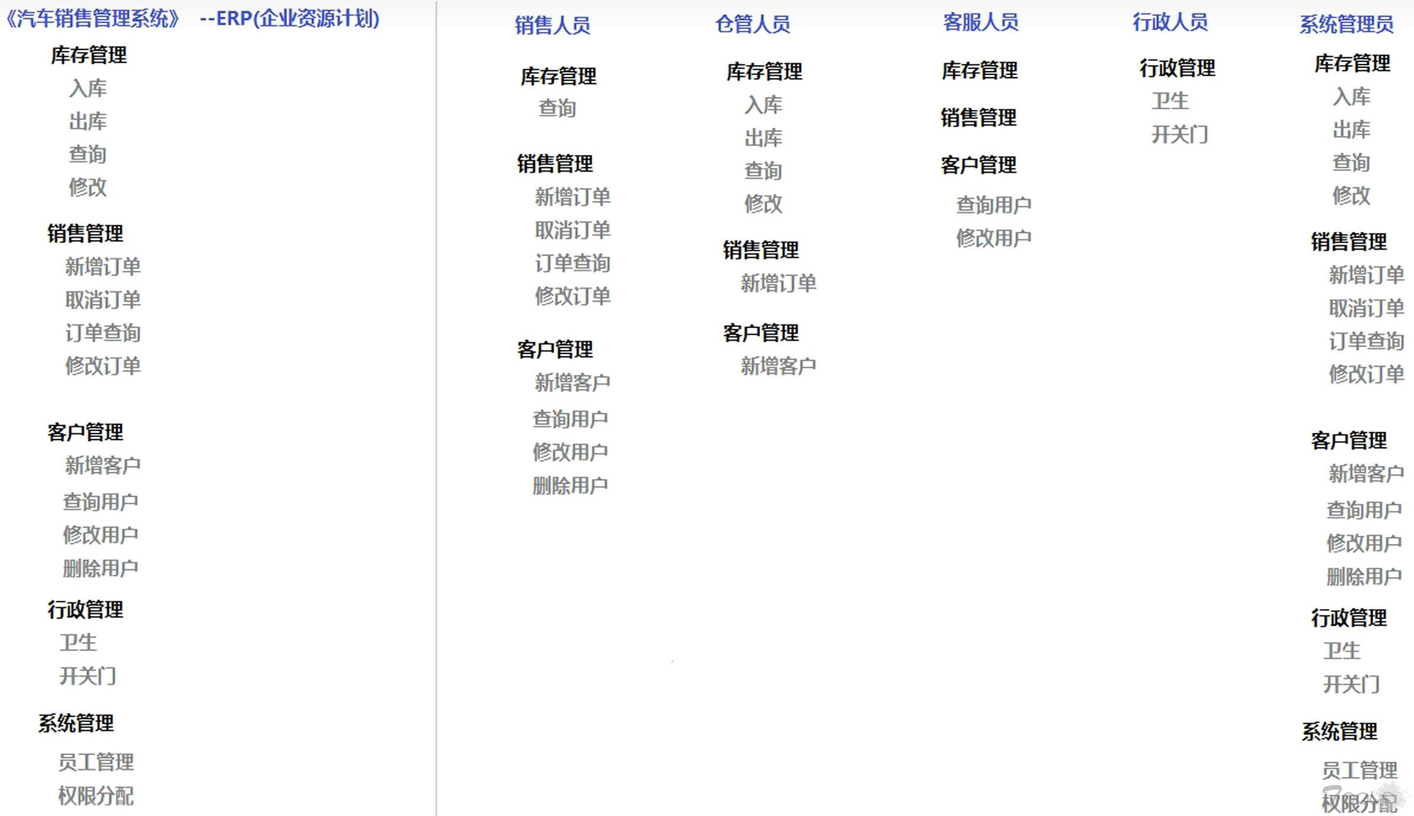Click 取消订单 under 销售人员
The height and width of the screenshot is (816, 1414).
[x=573, y=230]
